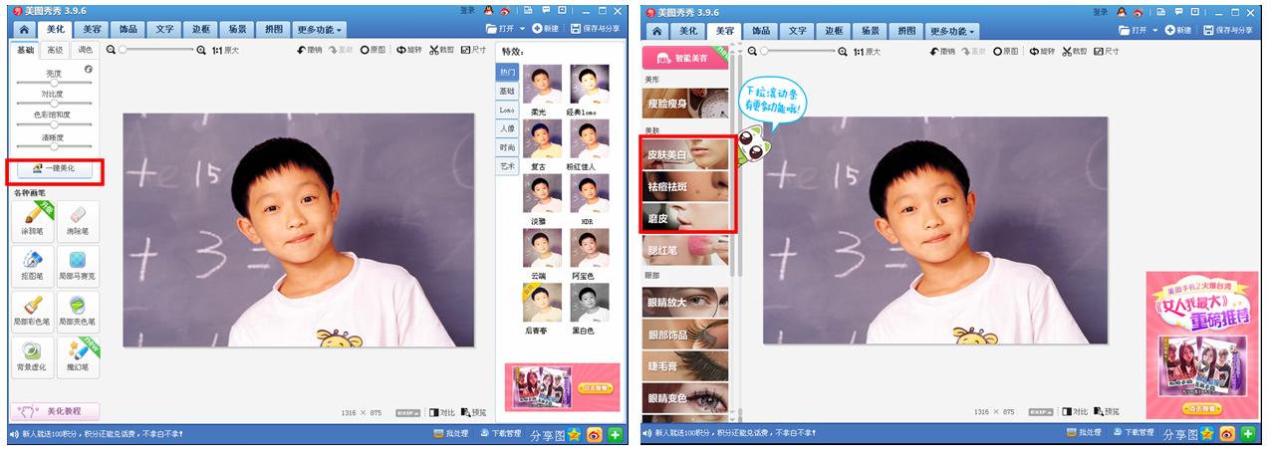Click 预览 preview in 美化 window
Screen dimensions: 1271x456
[472, 411]
